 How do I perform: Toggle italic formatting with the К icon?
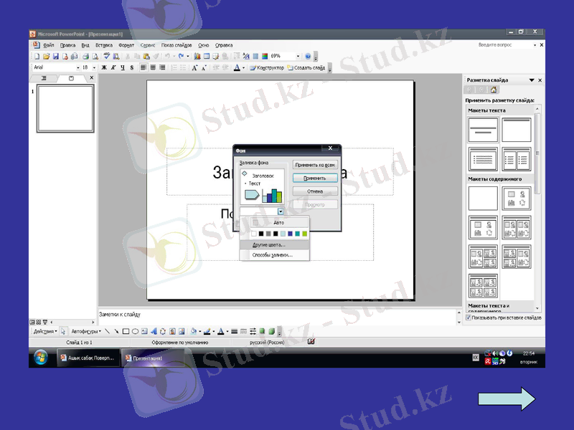(113, 67)
